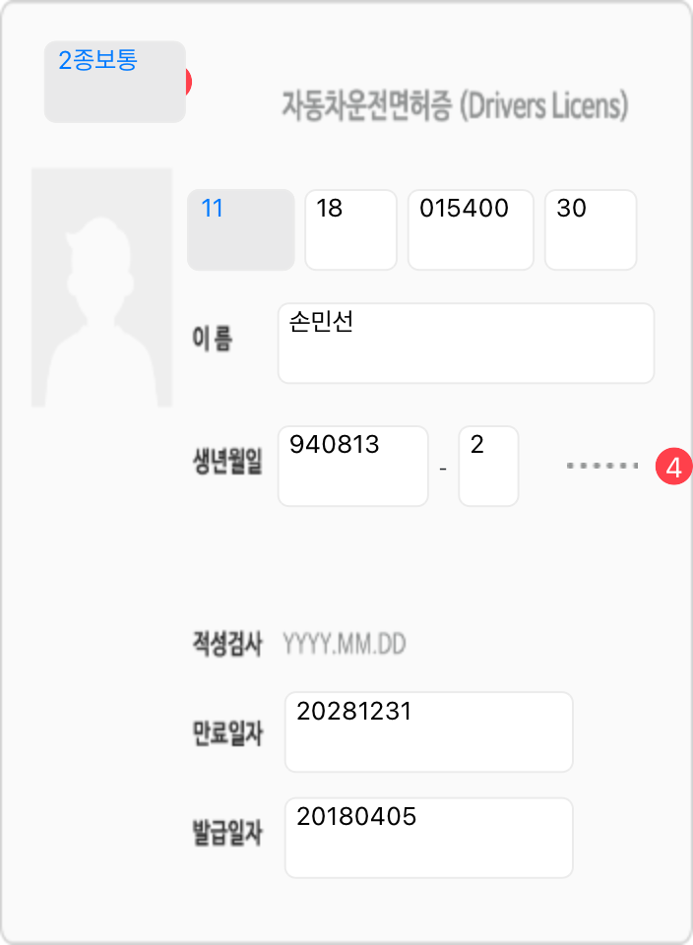Click the YYYY.MM.DD aptitude test placeholder

[x=345, y=646]
